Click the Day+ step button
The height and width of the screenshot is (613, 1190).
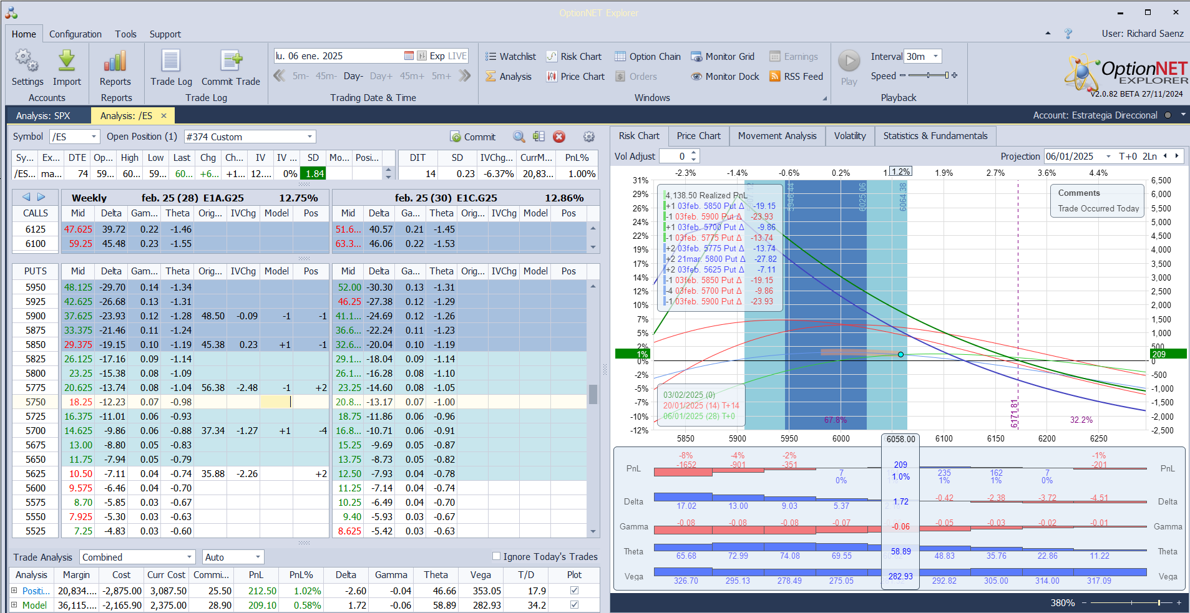point(381,76)
